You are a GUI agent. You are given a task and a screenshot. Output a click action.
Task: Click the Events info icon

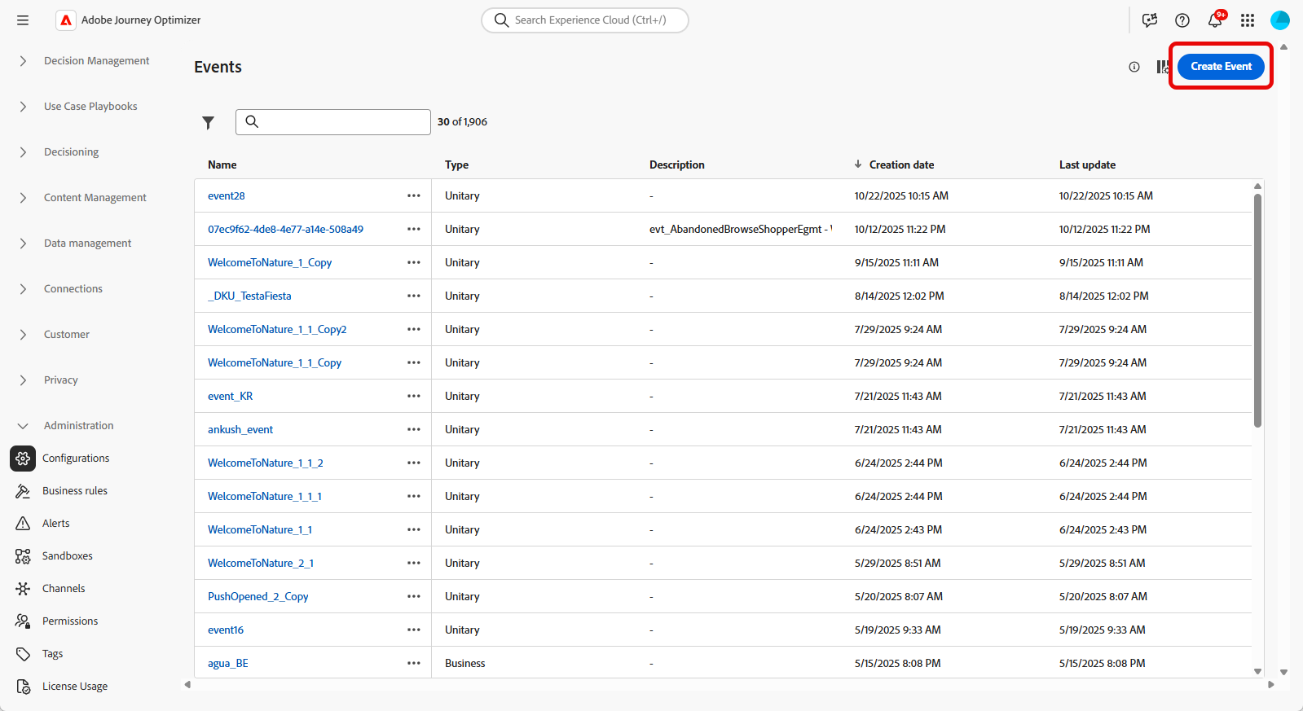(x=1134, y=67)
